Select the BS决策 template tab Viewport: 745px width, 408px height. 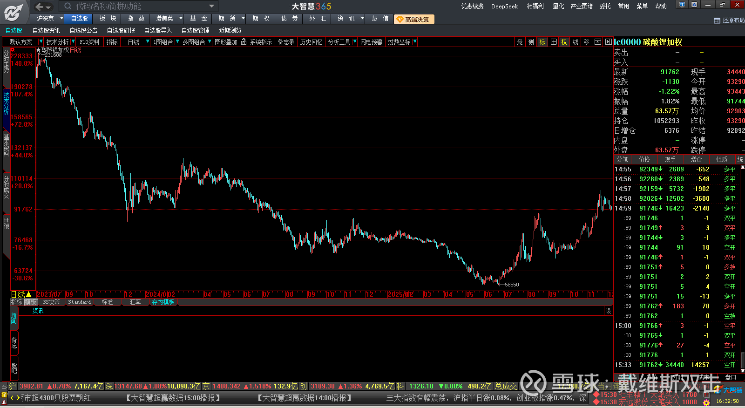(x=51, y=302)
